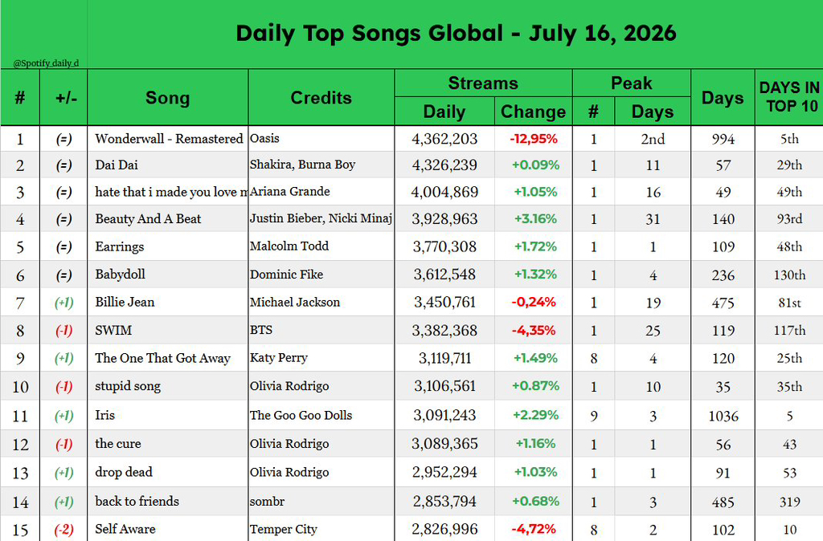This screenshot has height=541, width=823.
Task: Click the Temper City credits cell
Action: coord(321,529)
